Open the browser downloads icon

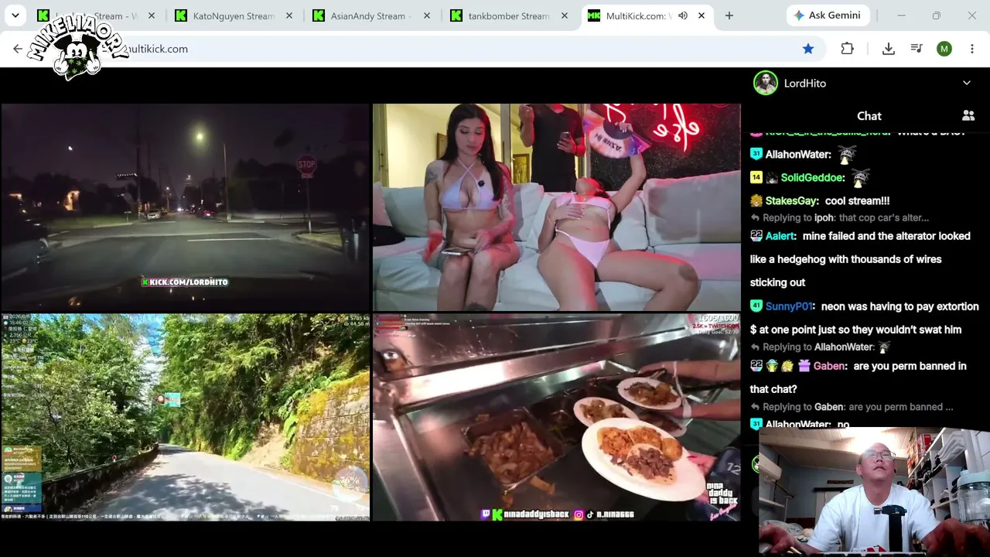(x=889, y=49)
